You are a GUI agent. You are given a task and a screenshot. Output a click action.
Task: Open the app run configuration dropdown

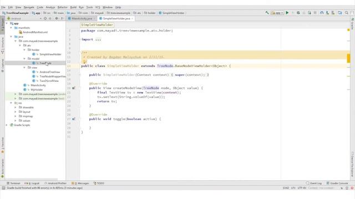pos(277,13)
